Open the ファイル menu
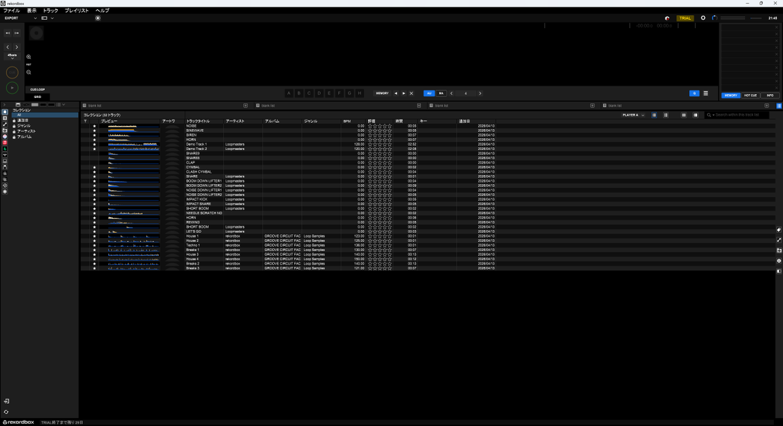 click(x=11, y=10)
